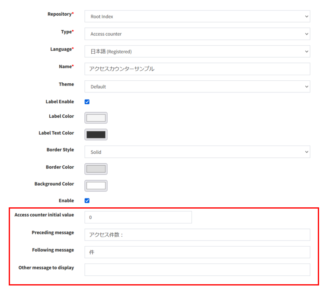Click the empty Other message to display field

pos(197,270)
